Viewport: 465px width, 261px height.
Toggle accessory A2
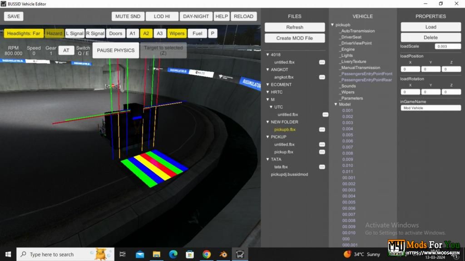[146, 34]
